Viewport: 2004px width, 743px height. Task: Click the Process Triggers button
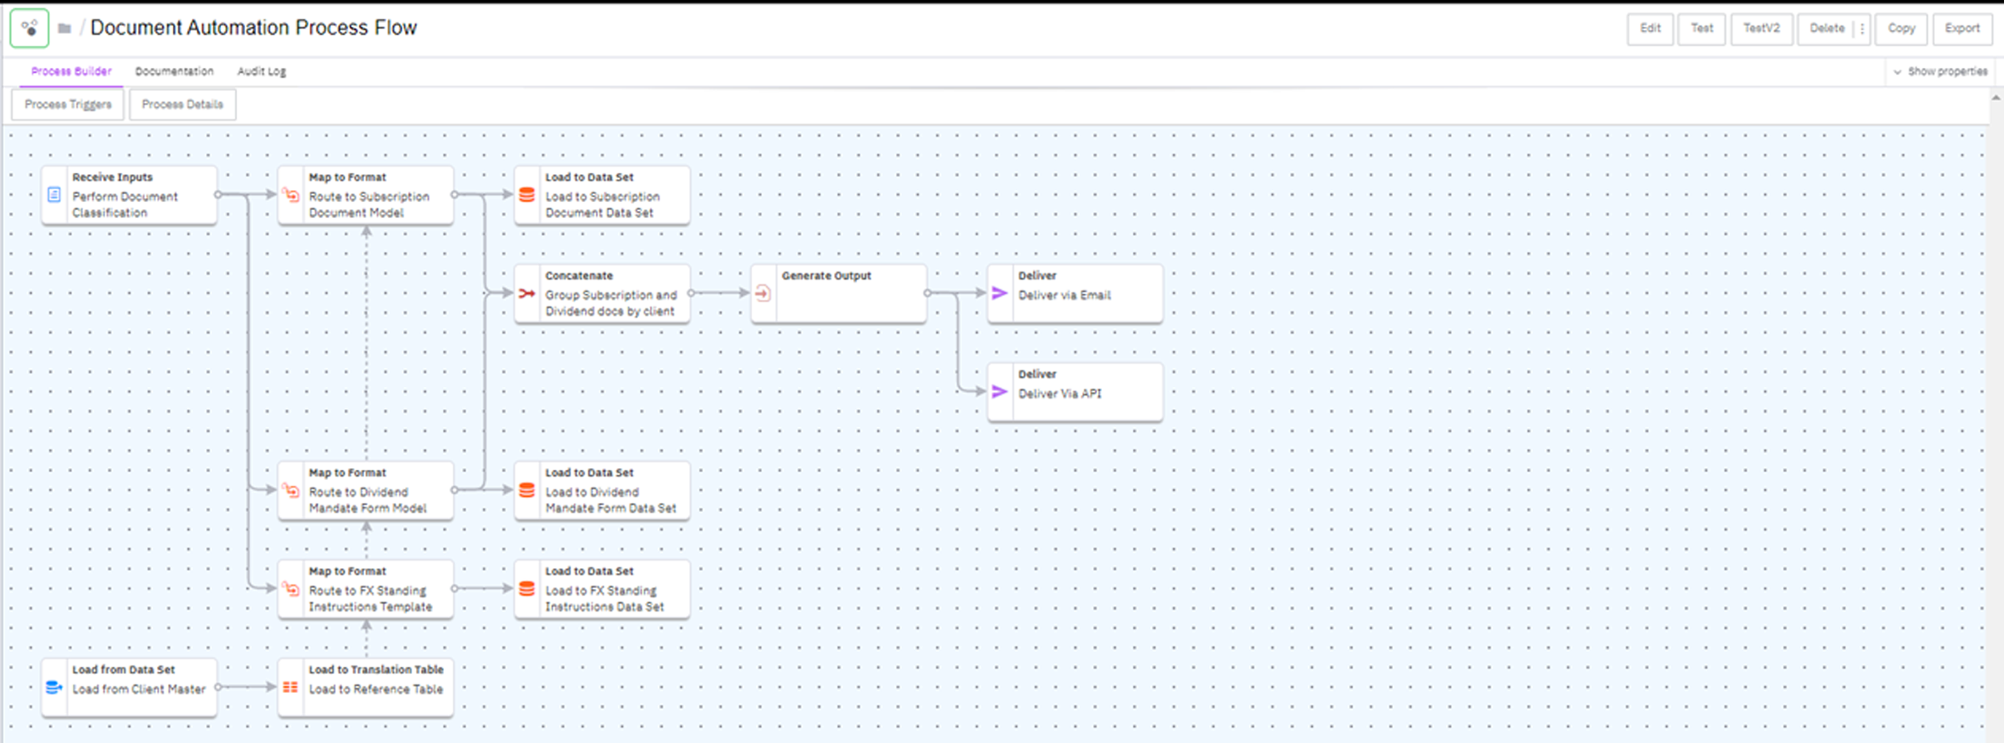pos(68,105)
